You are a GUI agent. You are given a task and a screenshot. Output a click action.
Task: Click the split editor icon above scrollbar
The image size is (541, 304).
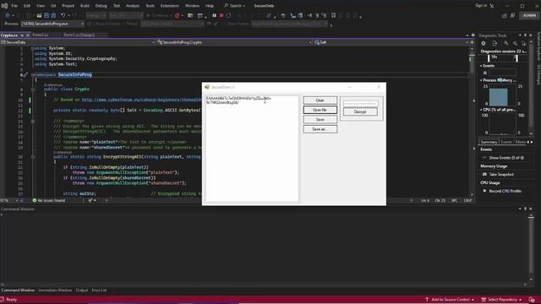click(x=472, y=42)
